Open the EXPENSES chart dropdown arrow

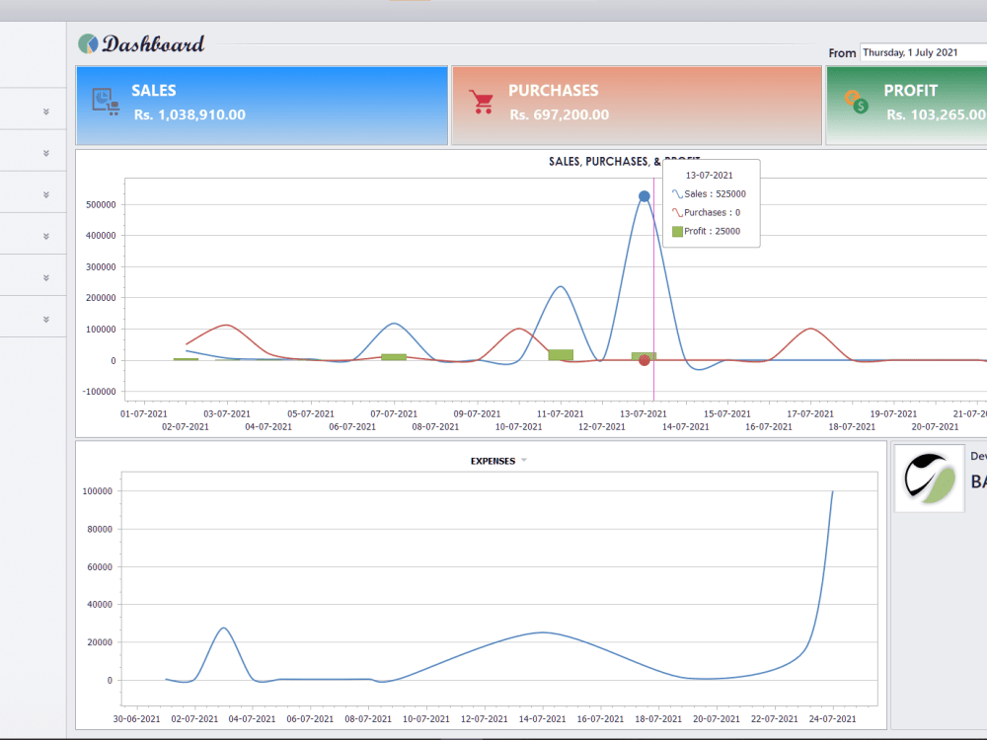point(523,460)
